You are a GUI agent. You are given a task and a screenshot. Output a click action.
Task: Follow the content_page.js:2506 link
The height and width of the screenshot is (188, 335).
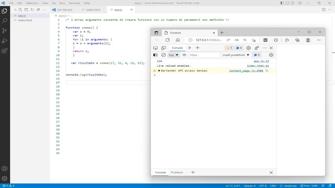coord(246,70)
